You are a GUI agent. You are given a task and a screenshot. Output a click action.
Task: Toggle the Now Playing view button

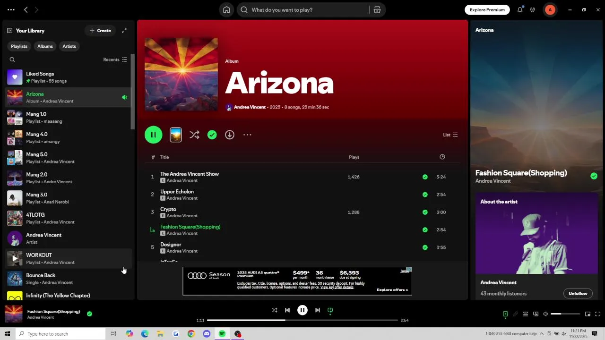click(505, 314)
